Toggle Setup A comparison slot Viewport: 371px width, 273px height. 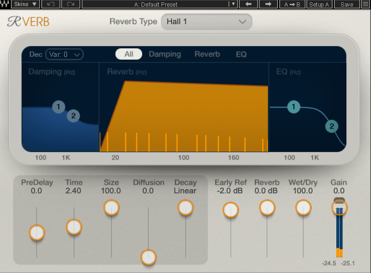(x=319, y=4)
